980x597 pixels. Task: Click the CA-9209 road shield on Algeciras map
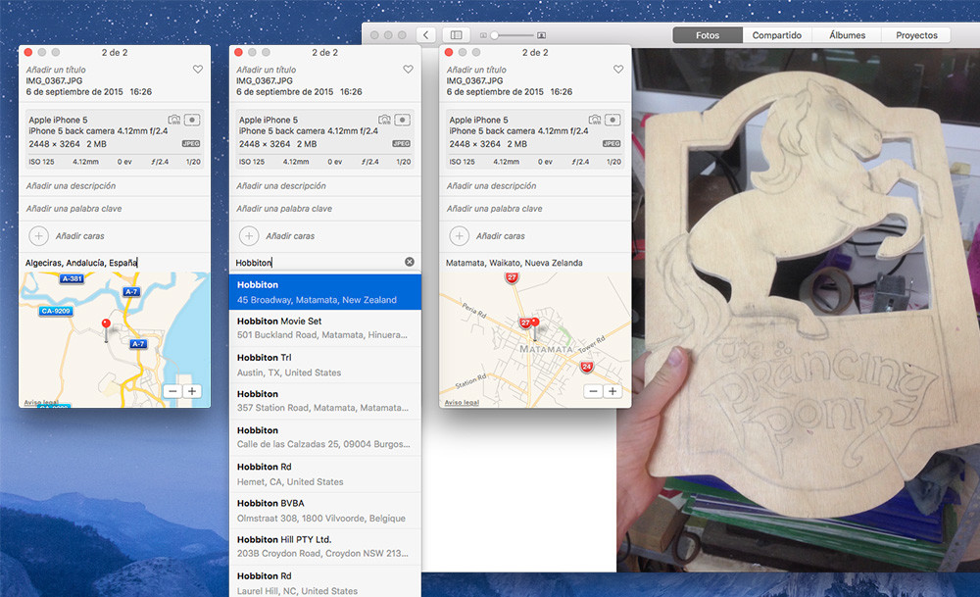(x=56, y=311)
